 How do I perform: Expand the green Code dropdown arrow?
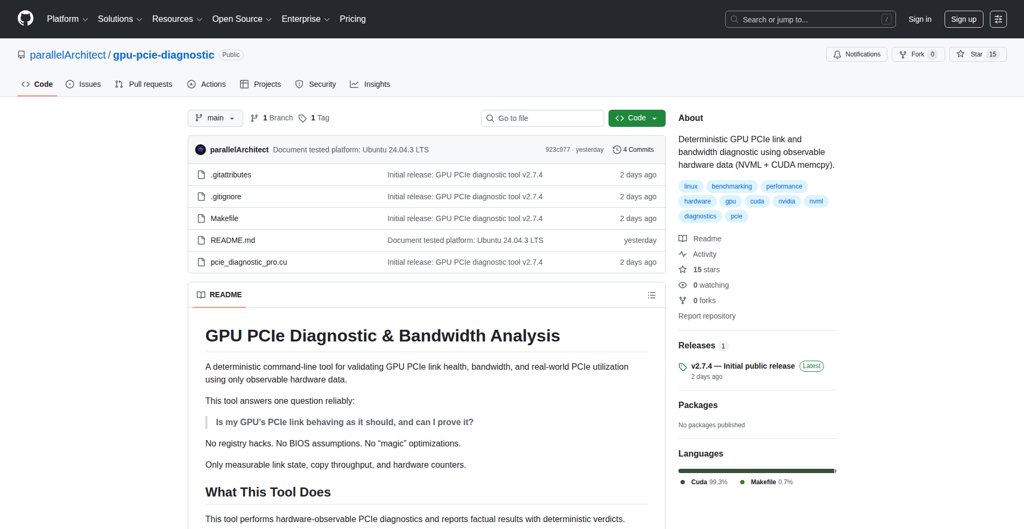coord(654,118)
